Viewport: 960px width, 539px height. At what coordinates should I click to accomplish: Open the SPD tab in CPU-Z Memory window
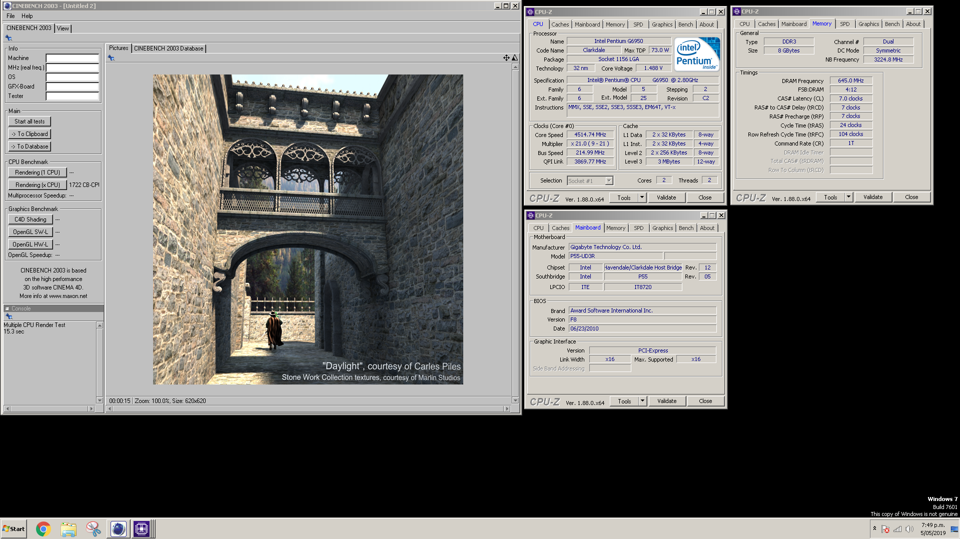[845, 24]
